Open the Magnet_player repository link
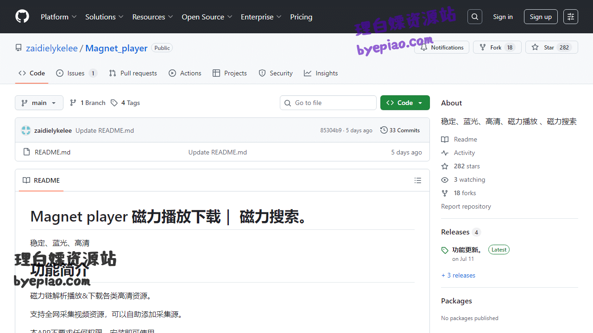This screenshot has width=593, height=333. pos(116,48)
